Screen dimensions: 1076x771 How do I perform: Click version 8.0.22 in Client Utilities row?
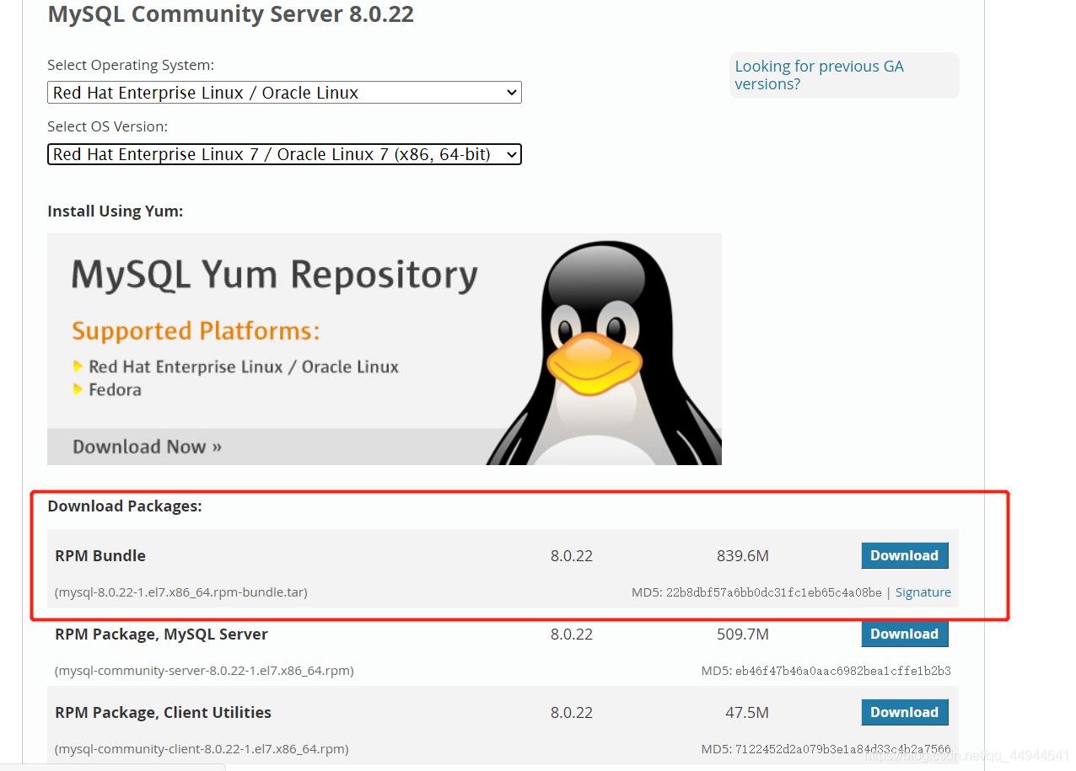tap(572, 713)
